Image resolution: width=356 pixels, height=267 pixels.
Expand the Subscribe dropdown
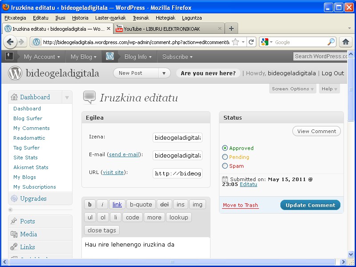click(177, 57)
